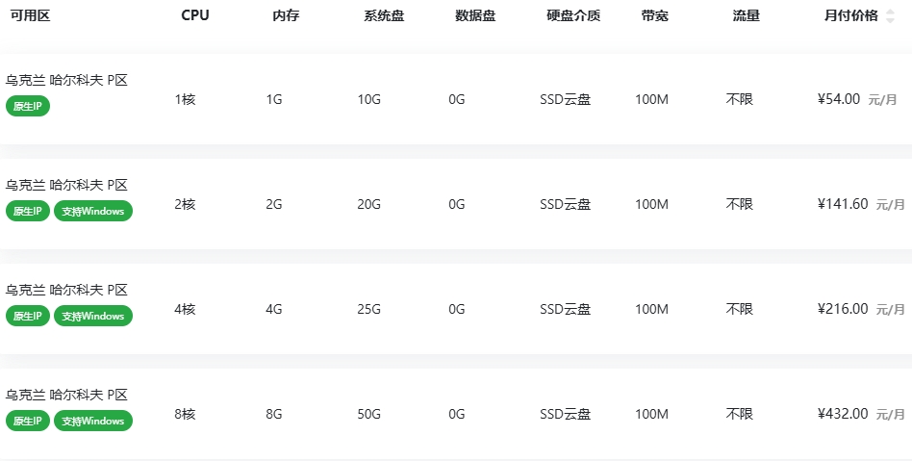Screen dimensions: 912x461
Task: Click the 带宽 column header
Action: click(x=655, y=15)
